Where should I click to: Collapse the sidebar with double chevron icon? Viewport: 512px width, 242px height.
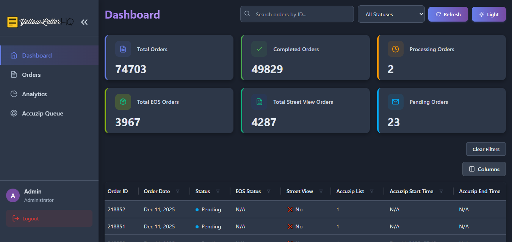[x=84, y=22]
